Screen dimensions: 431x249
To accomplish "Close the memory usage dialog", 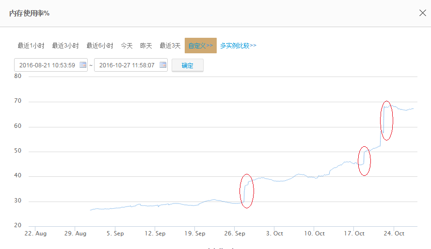I will tap(422, 13).
